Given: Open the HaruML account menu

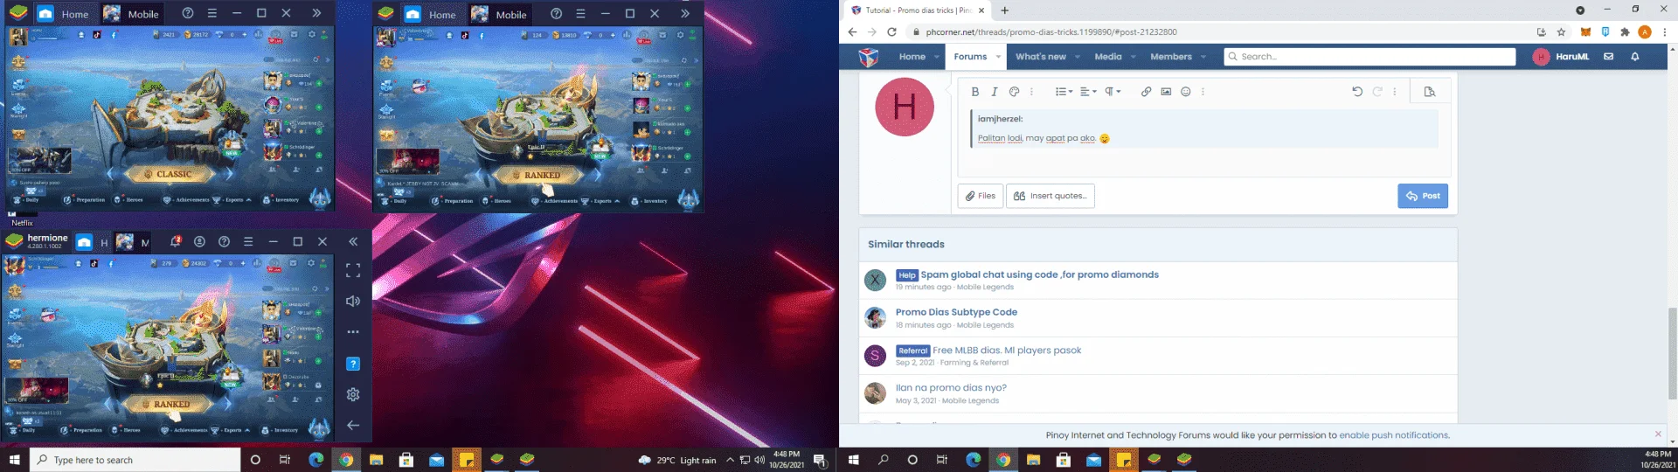Looking at the screenshot, I should 1562,57.
